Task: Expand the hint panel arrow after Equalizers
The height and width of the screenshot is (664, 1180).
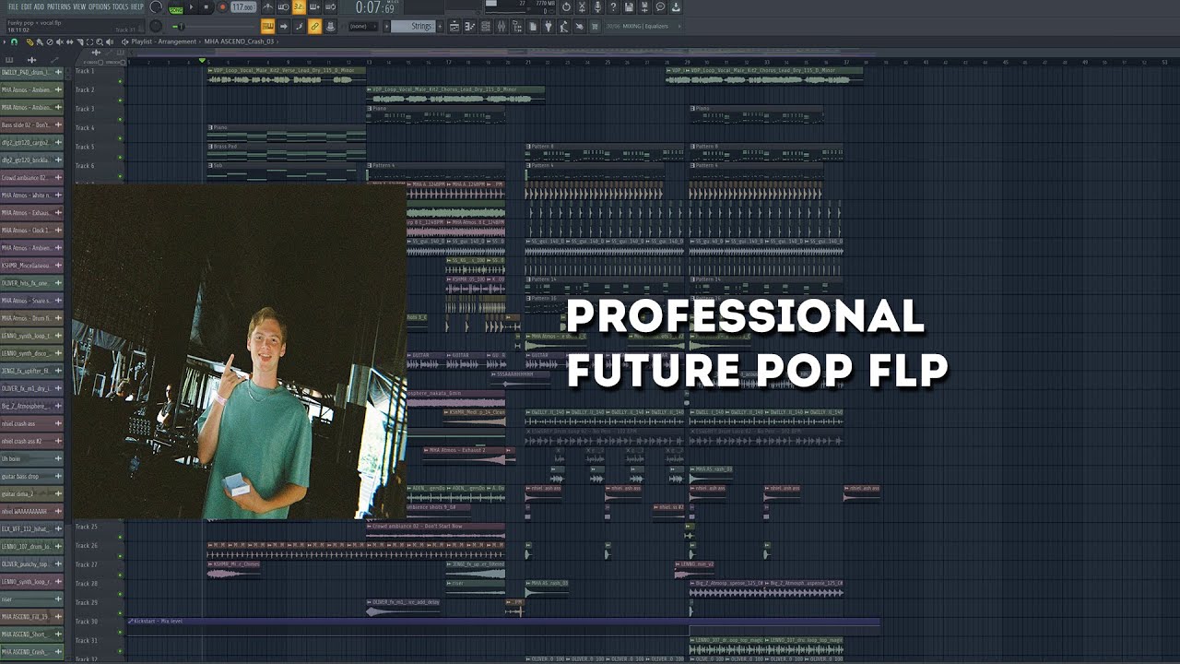Action: coord(679,26)
